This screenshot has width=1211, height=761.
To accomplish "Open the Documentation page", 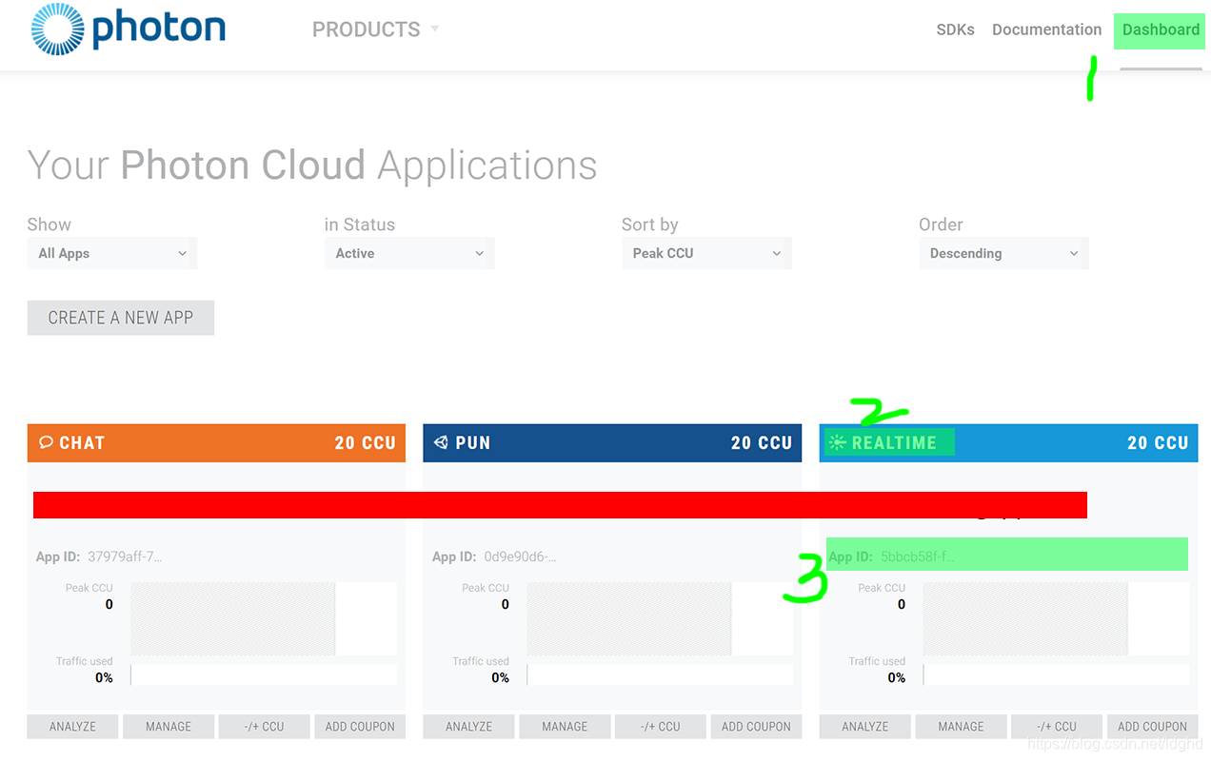I will click(1046, 29).
